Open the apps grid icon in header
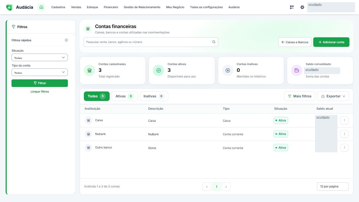359x202 pixels. tap(292, 7)
